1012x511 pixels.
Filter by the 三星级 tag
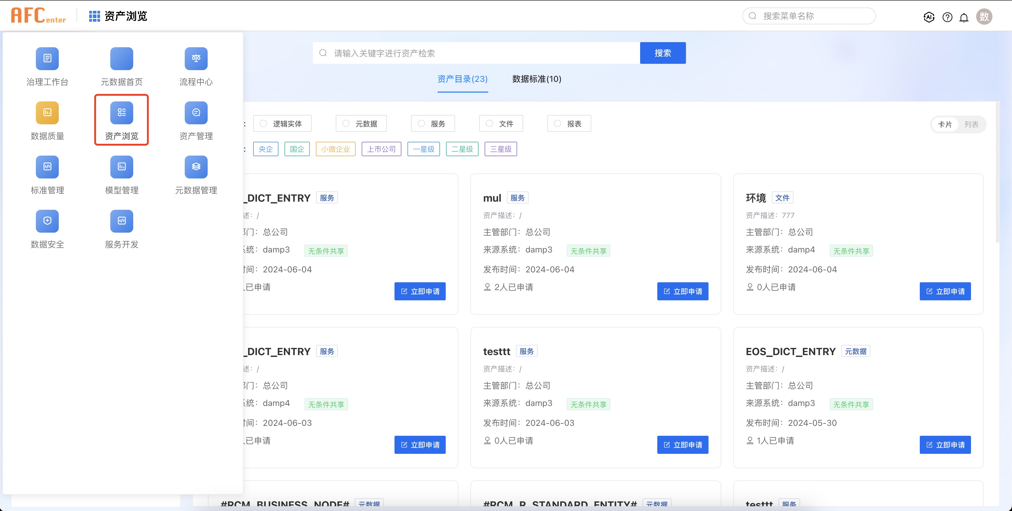(501, 149)
